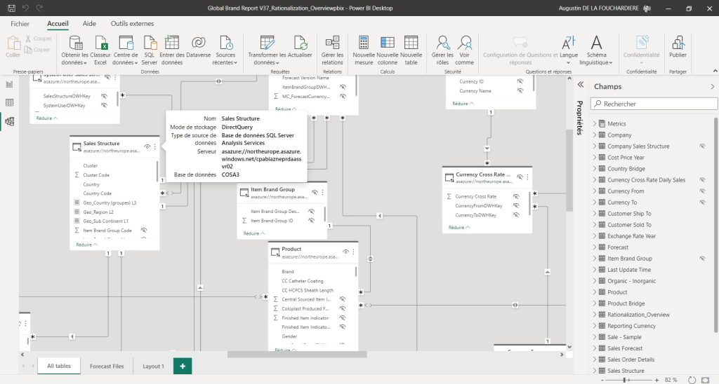Open Outils externes ribbon tab
The width and height of the screenshot is (719, 384).
132,24
